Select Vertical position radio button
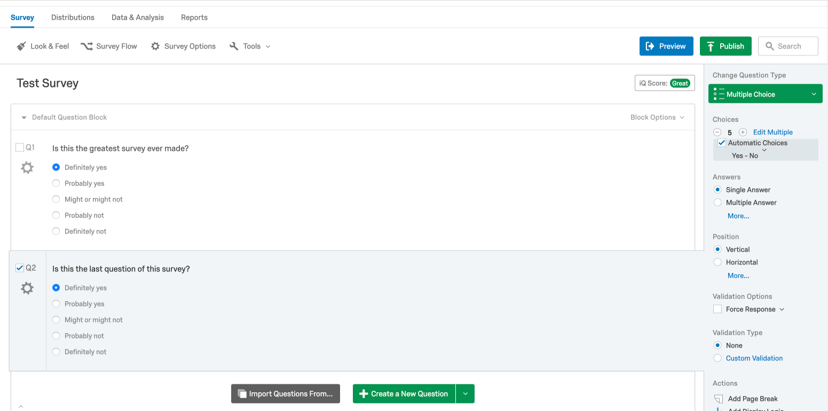The image size is (828, 411). point(717,249)
